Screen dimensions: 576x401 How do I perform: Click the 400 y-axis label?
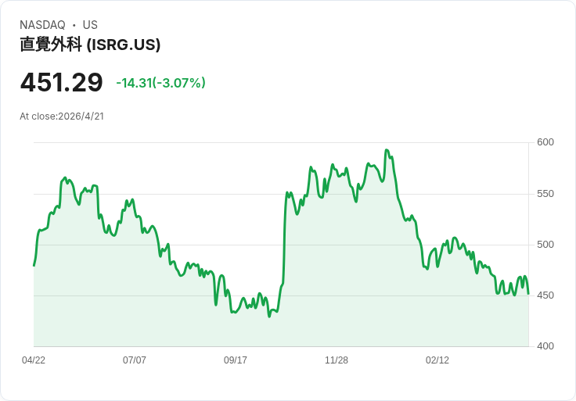[545, 346]
